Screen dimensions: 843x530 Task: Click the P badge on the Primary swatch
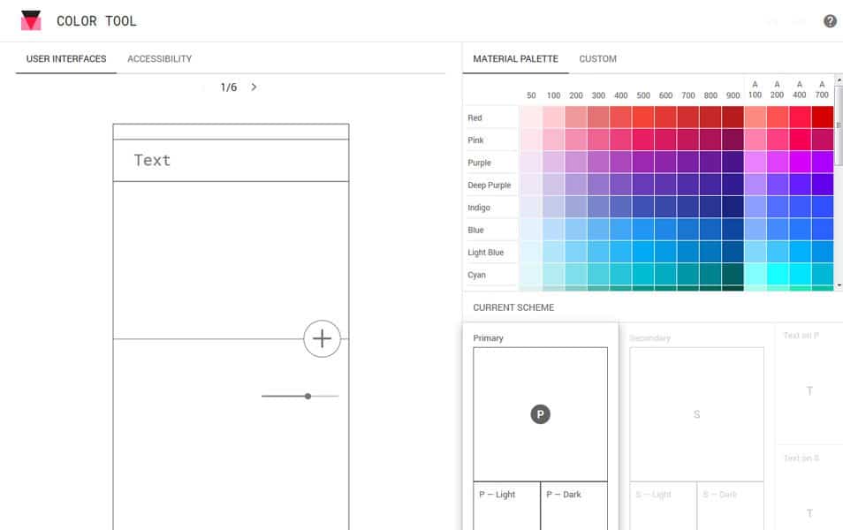click(x=540, y=413)
